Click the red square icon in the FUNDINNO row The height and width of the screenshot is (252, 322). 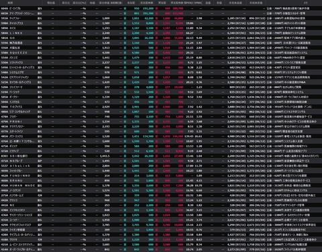[156, 176]
